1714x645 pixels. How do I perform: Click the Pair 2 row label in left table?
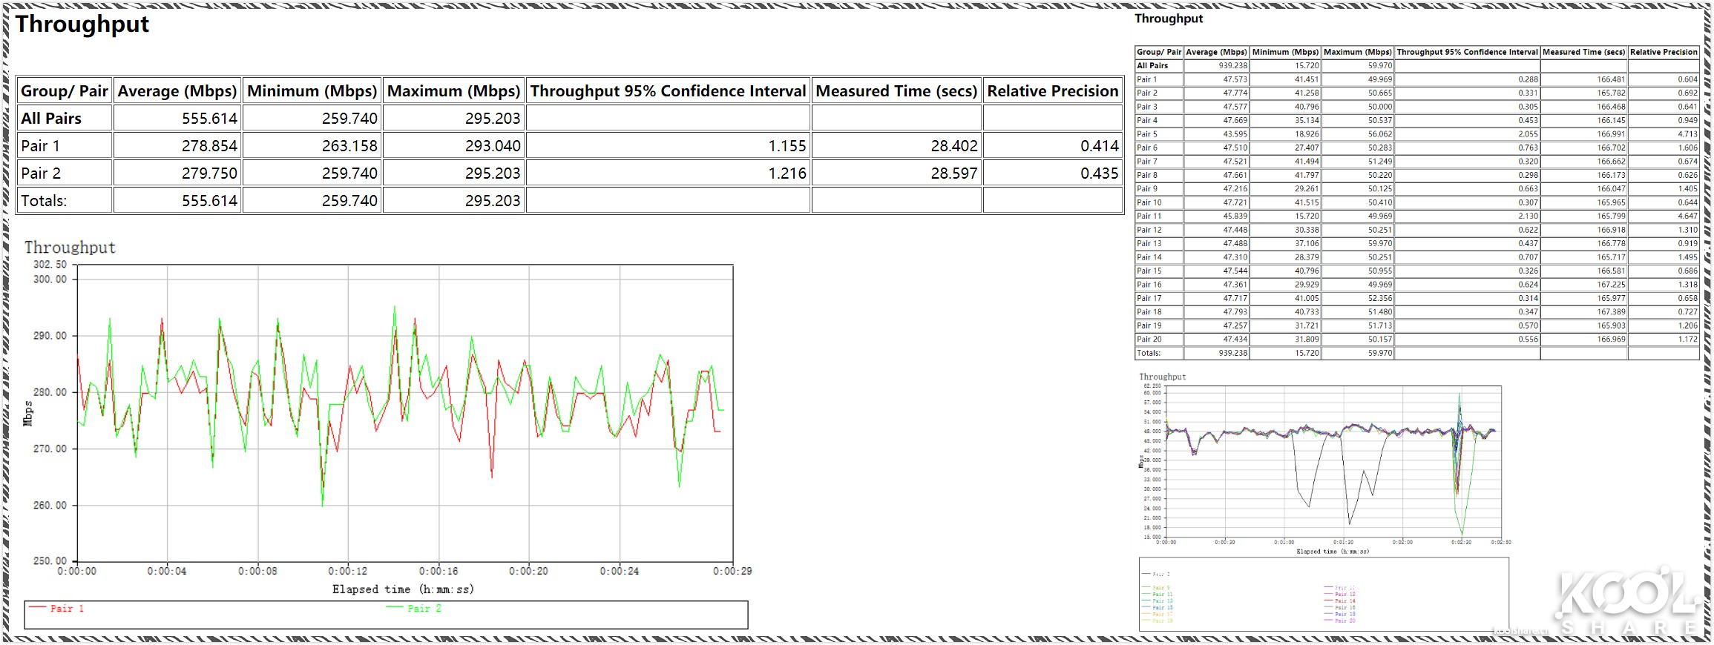click(x=41, y=173)
